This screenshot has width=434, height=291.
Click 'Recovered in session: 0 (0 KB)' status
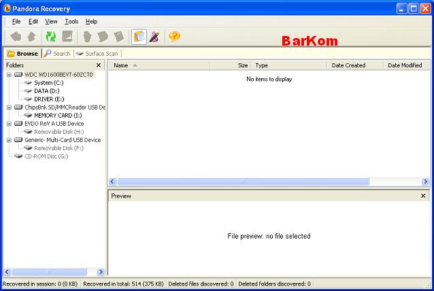pos(40,284)
